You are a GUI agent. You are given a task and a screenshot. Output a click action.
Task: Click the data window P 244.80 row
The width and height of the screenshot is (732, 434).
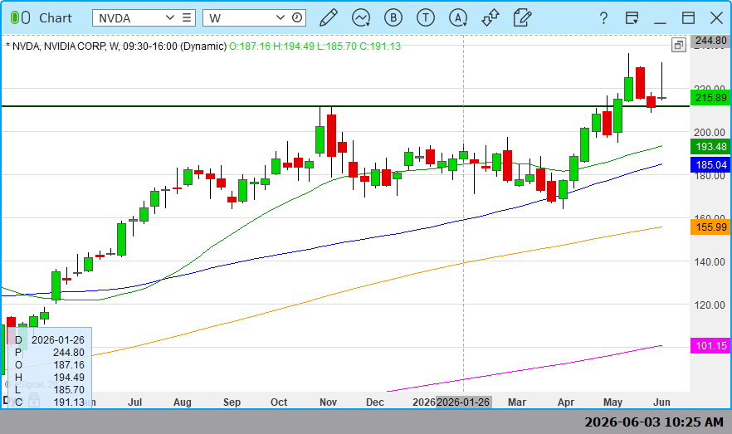[x=50, y=353]
